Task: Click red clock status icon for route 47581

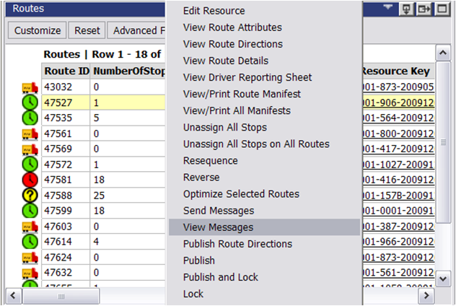Action: click(30, 180)
